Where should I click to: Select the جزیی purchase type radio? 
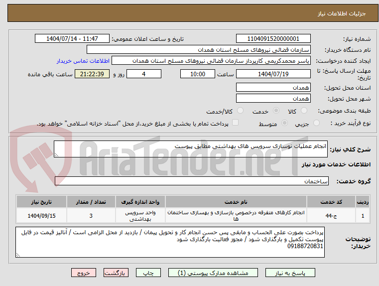coord(316,123)
